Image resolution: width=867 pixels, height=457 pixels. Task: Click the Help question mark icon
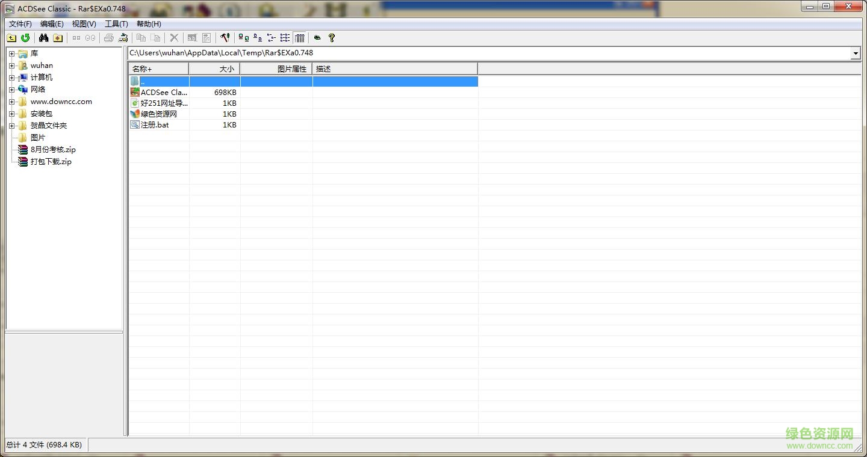[332, 38]
